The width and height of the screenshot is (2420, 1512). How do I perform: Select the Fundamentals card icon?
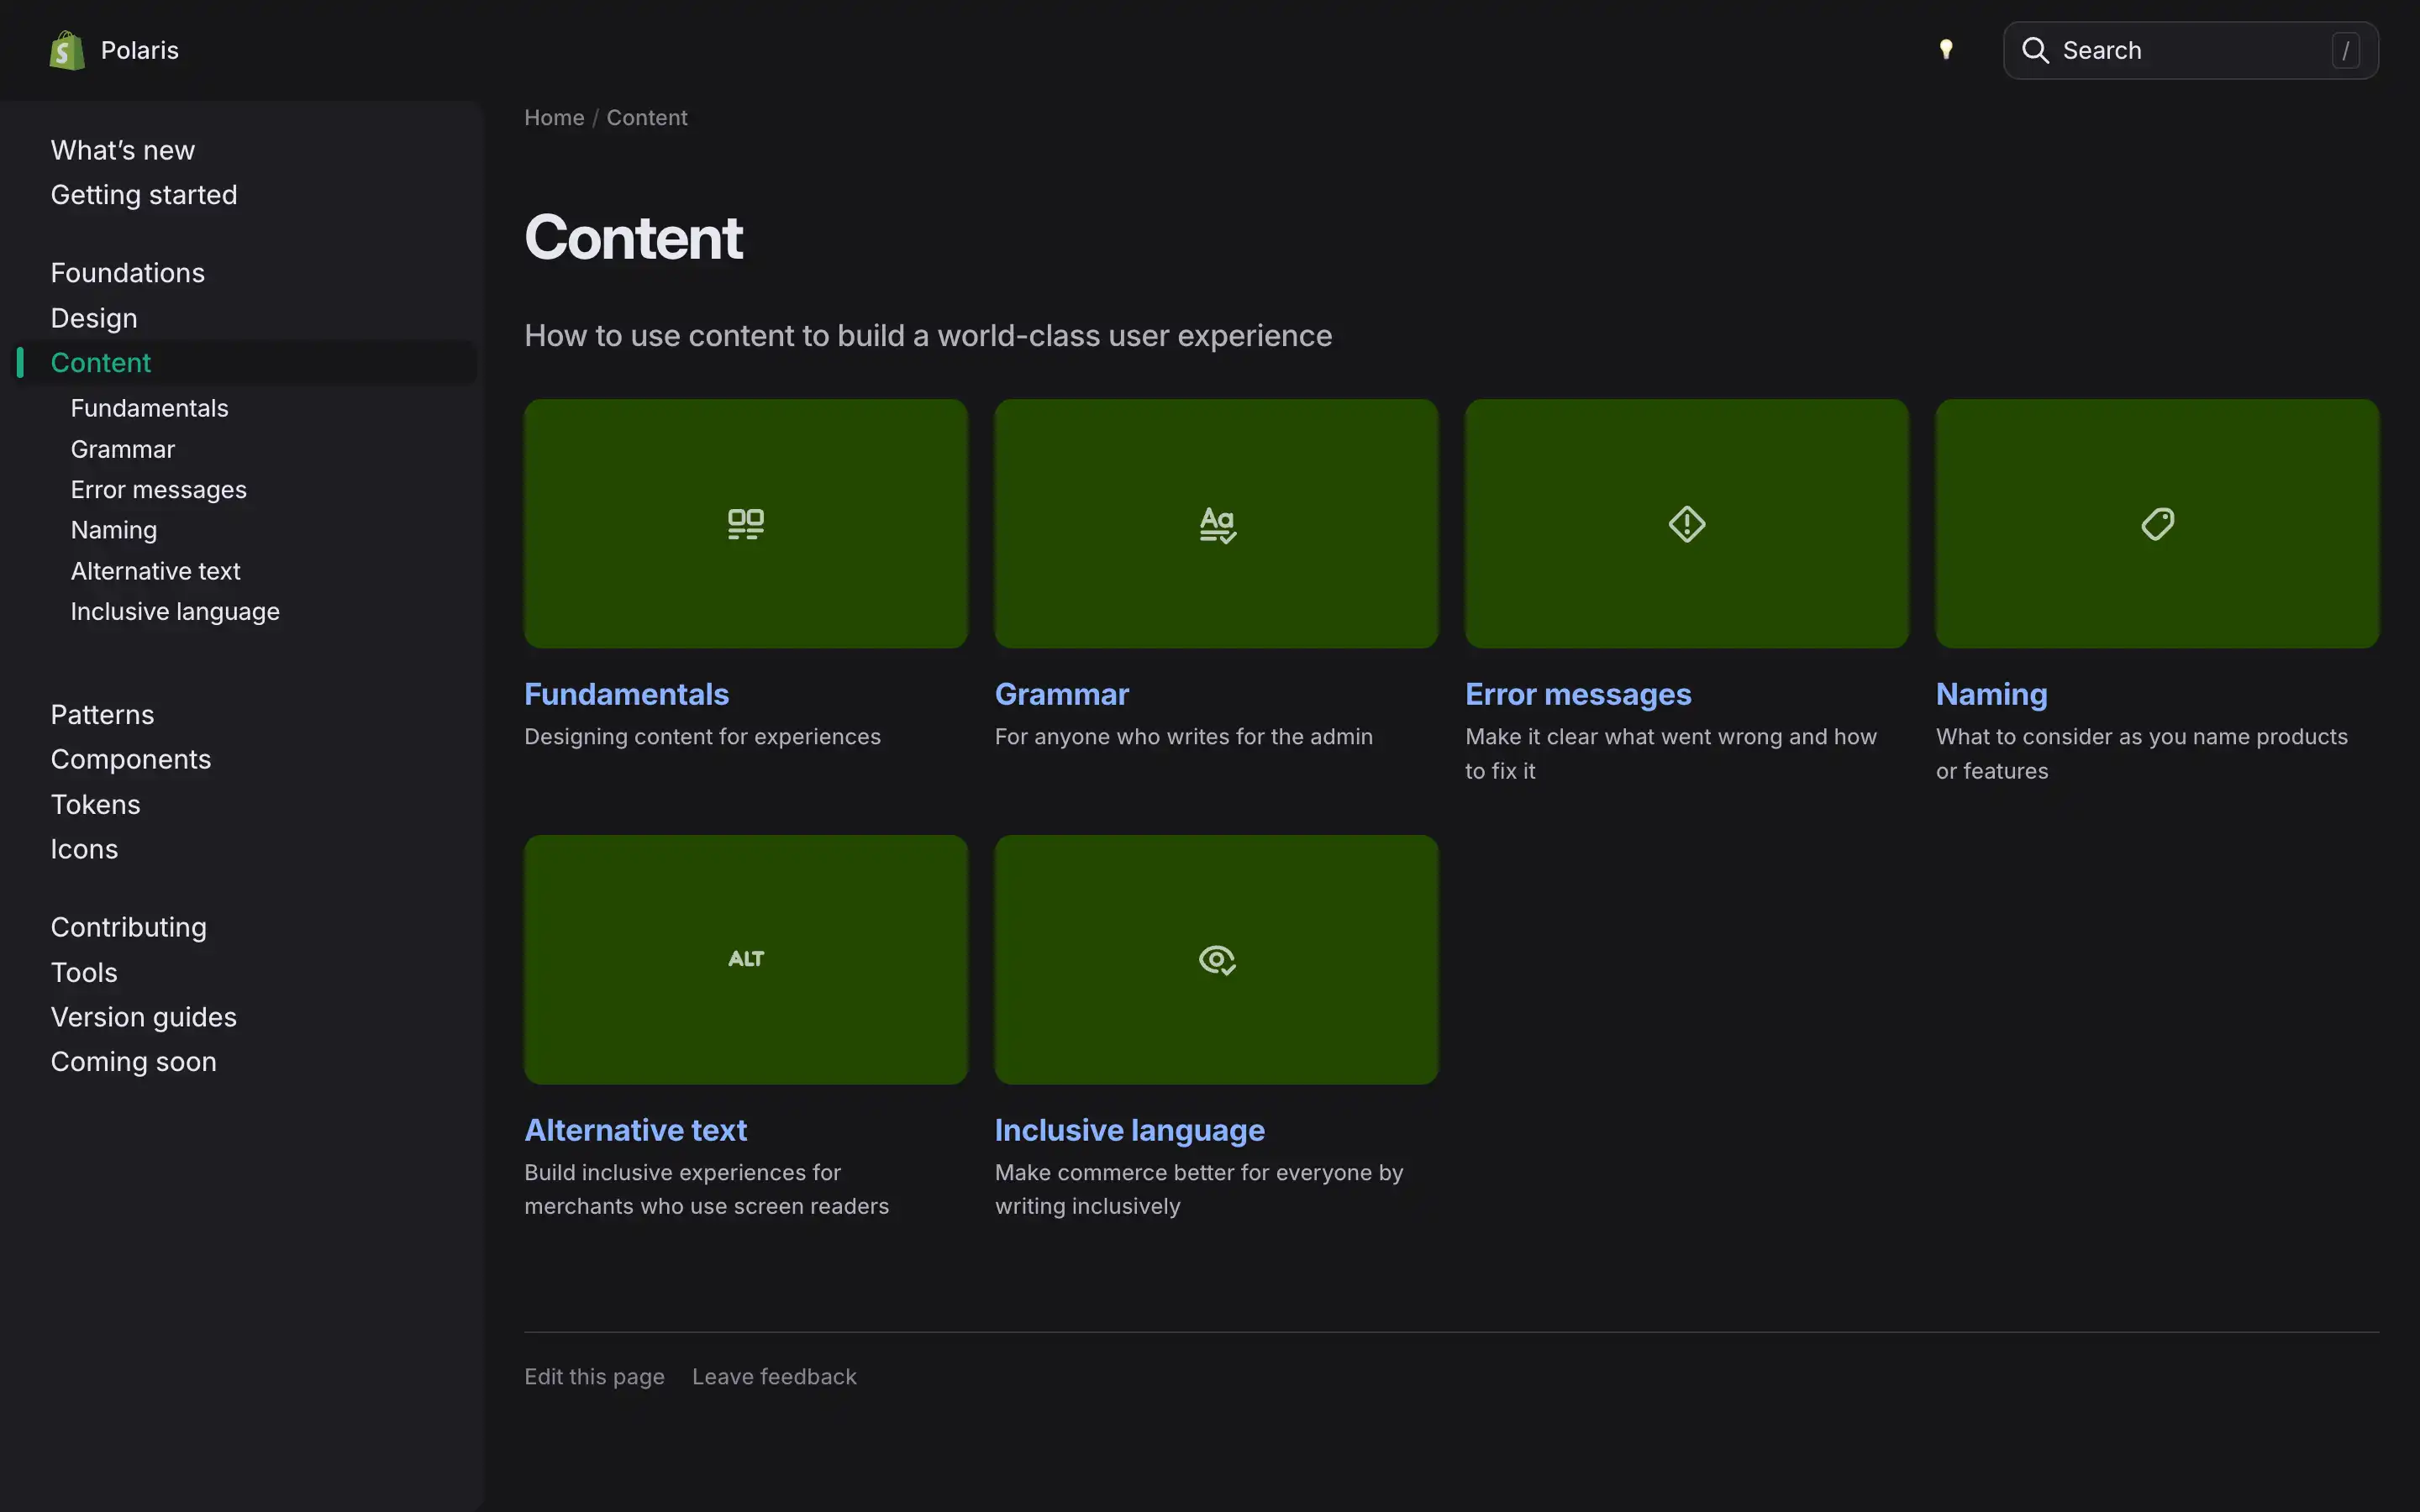(746, 523)
